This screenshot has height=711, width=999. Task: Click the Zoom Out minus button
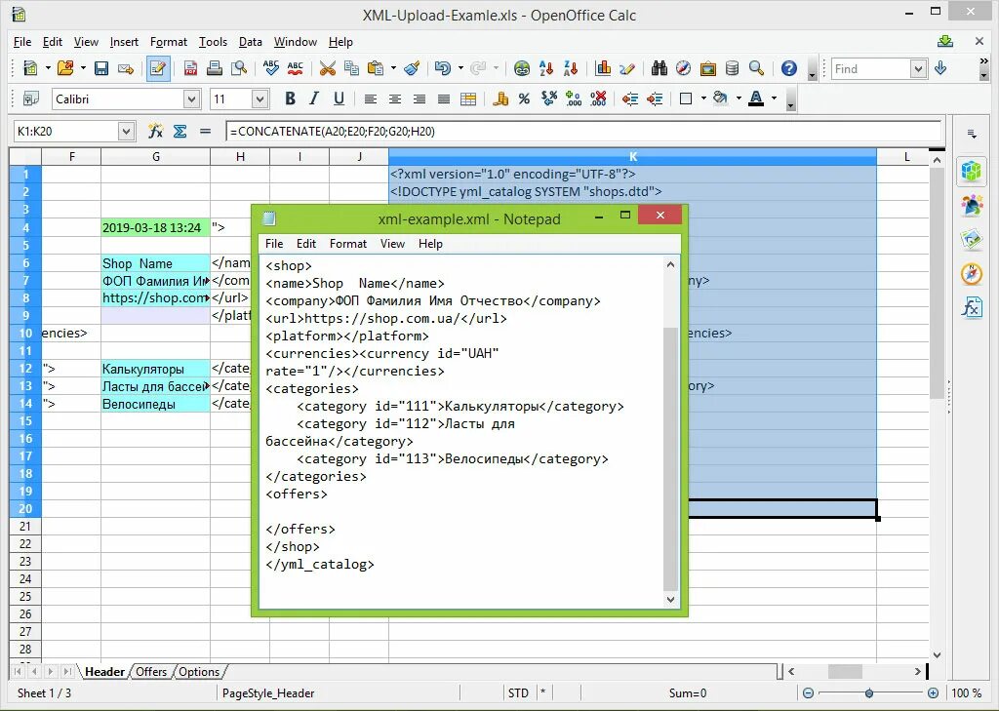click(x=808, y=692)
